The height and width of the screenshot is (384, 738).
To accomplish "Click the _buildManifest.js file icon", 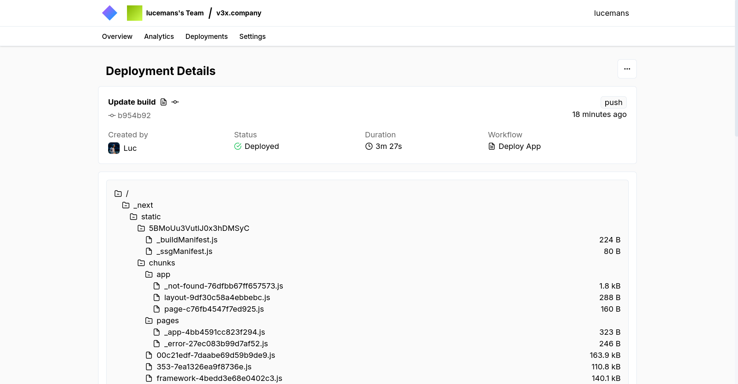I will click(149, 240).
